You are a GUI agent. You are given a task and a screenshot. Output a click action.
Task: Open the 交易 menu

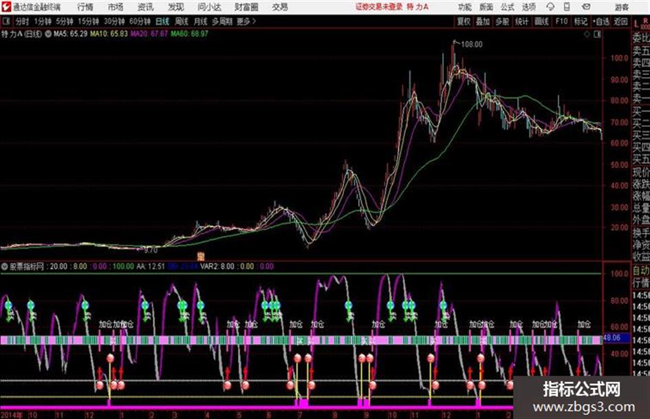pos(280,7)
